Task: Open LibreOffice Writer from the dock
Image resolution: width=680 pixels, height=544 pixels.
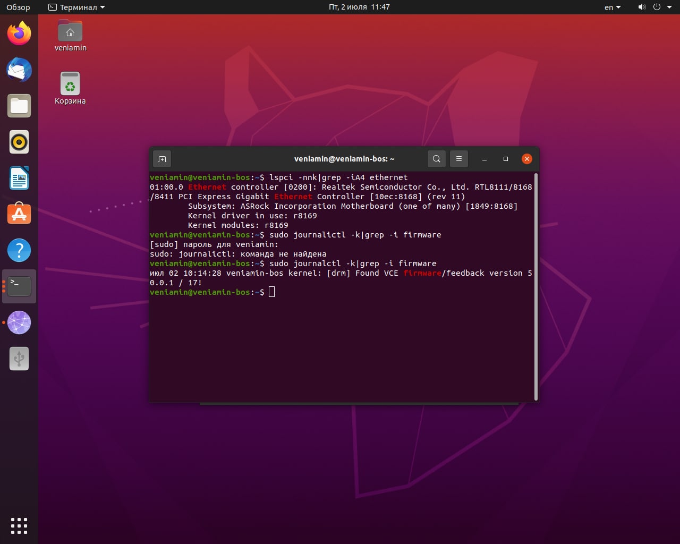Action: pos(19,178)
